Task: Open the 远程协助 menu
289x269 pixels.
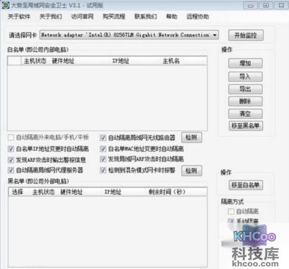Action: pyautogui.click(x=198, y=17)
